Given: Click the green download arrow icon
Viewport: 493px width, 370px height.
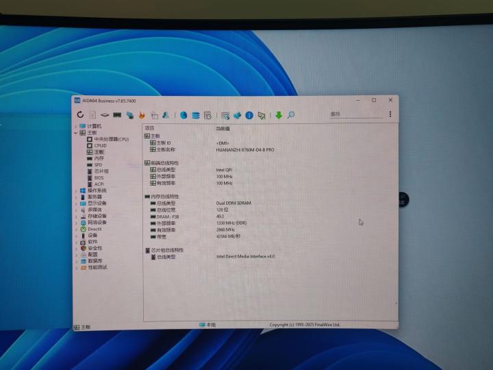Looking at the screenshot, I should tap(279, 115).
